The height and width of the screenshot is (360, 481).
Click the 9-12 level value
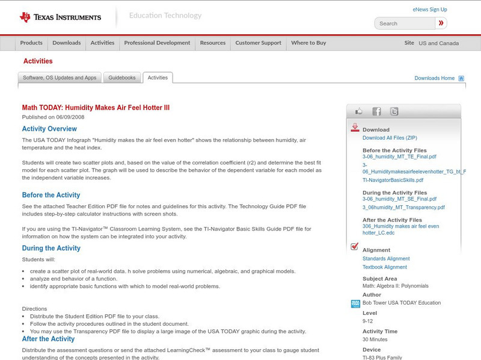pos(367,321)
